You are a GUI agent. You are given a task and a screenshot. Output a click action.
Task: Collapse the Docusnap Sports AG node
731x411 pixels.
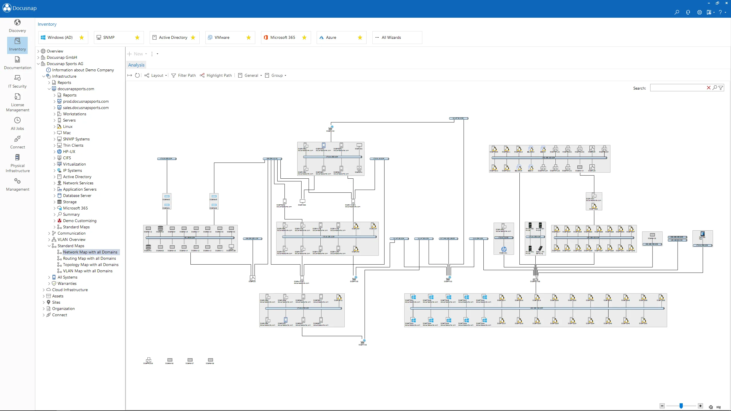click(38, 64)
